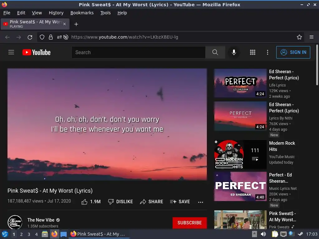Screen dimensions: 319x239
Task: Switch to workspace 2
Action: [21, 234]
